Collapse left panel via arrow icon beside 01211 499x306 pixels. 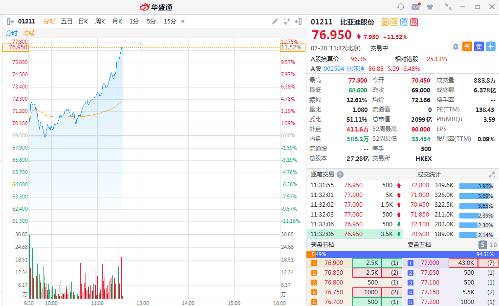[10, 22]
